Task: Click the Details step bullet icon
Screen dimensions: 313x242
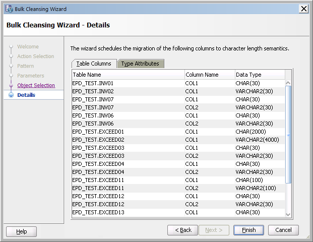Action: 11,95
